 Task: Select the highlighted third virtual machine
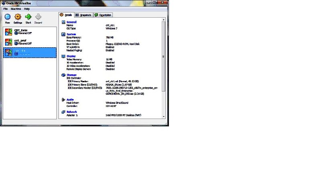click(30, 53)
